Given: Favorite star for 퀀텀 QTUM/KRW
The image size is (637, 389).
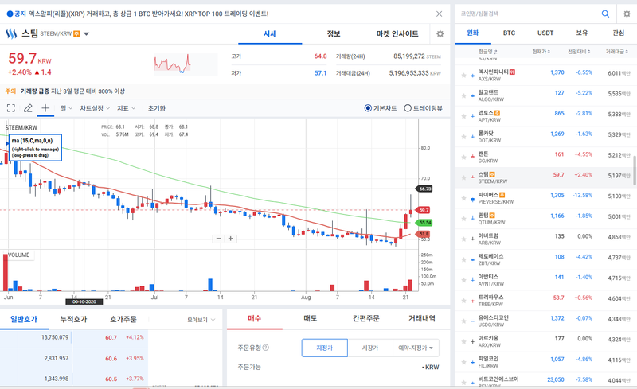Looking at the screenshot, I should (x=463, y=219).
